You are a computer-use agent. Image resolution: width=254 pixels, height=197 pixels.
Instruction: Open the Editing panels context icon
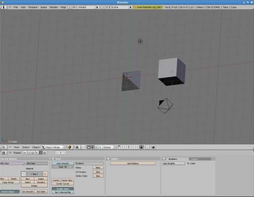(41, 153)
